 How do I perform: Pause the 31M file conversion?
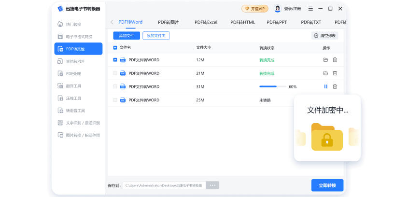[x=325, y=86]
